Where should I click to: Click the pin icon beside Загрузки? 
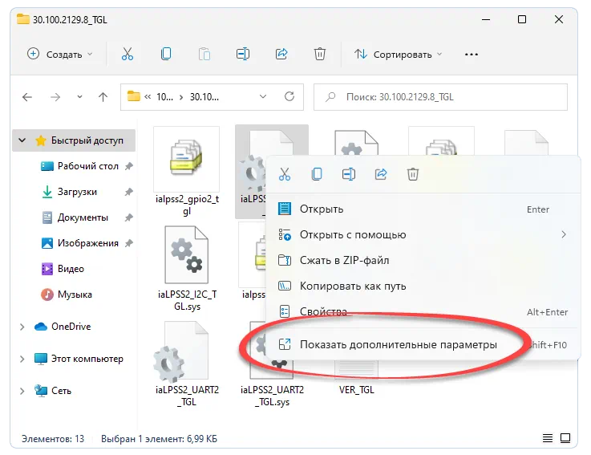click(129, 192)
